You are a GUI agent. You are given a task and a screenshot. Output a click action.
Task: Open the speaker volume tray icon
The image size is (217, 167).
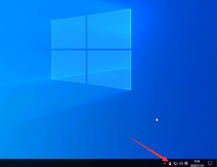(181, 163)
